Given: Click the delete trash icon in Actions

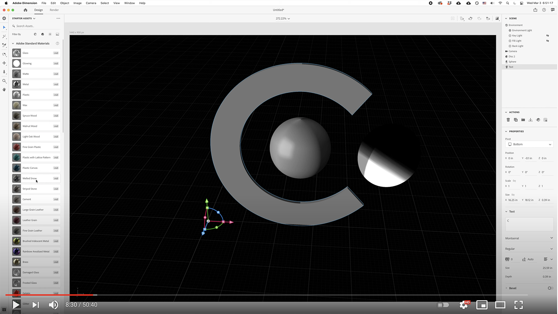Looking at the screenshot, I should click(508, 120).
